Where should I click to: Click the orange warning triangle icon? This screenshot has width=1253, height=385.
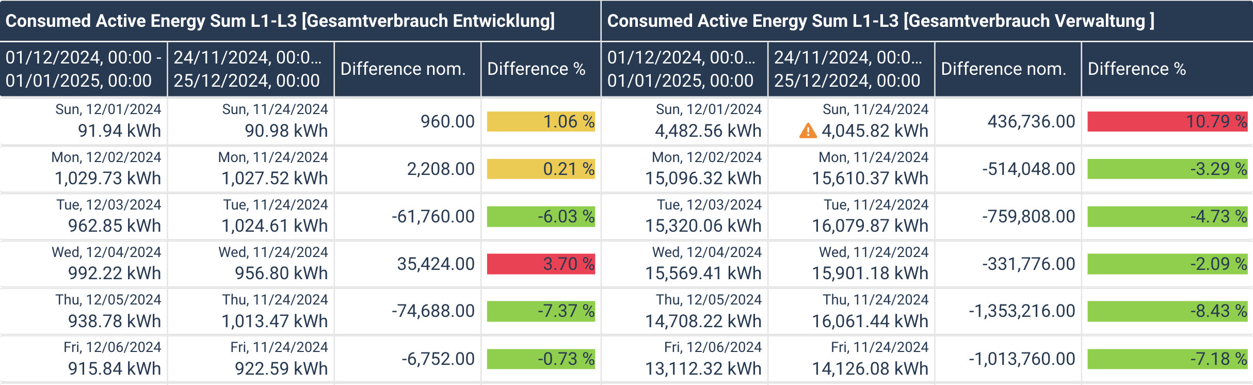click(808, 131)
